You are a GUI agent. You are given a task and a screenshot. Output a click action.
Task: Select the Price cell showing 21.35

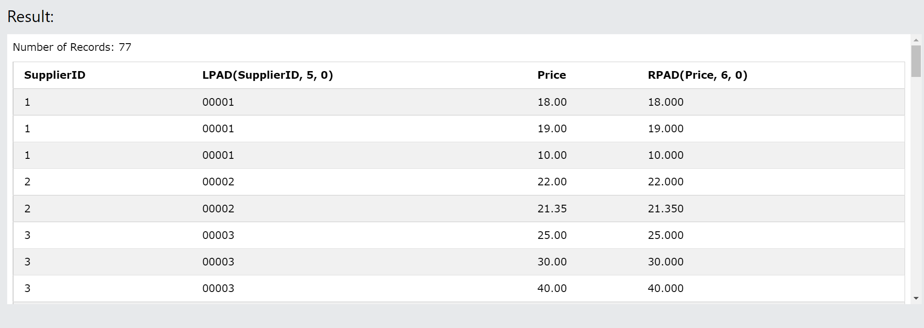coord(552,209)
